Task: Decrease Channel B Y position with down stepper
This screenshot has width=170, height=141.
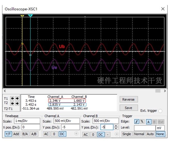Action: (x=116, y=128)
